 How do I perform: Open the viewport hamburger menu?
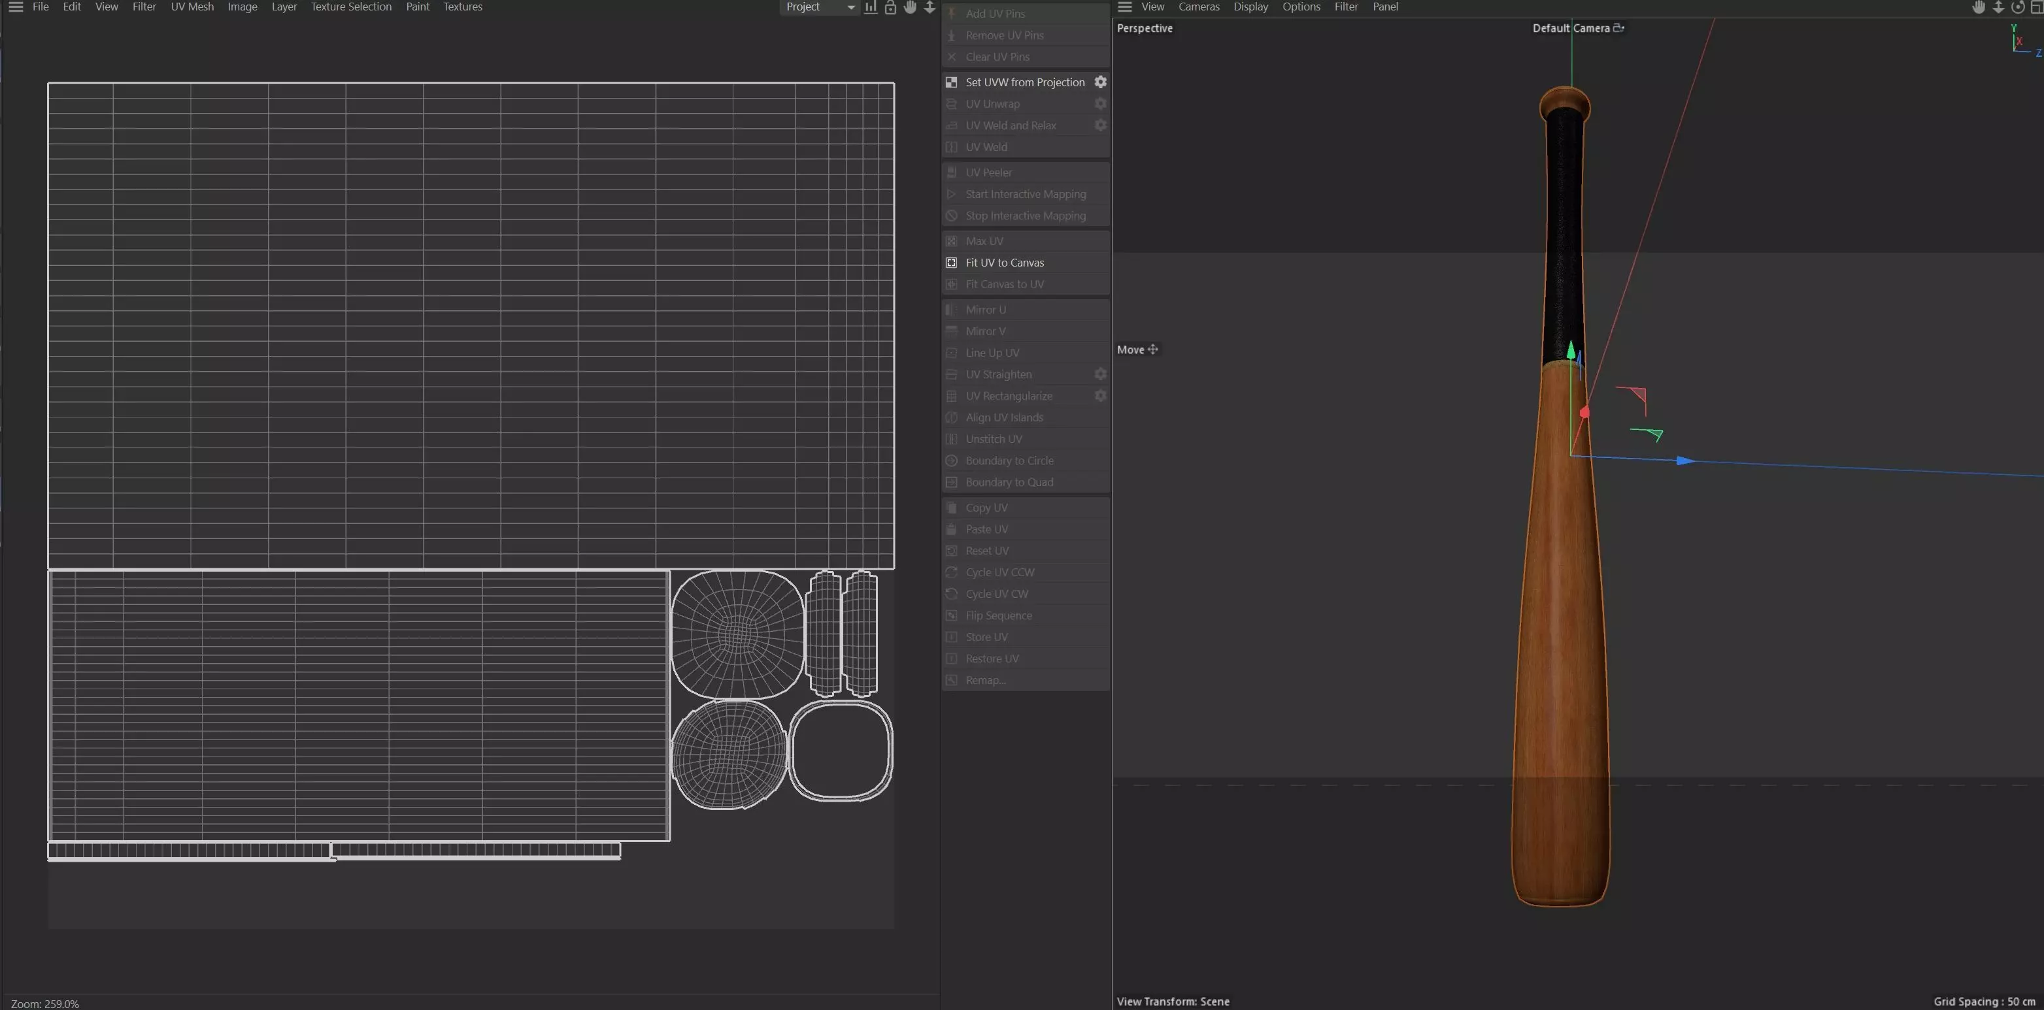point(1124,7)
